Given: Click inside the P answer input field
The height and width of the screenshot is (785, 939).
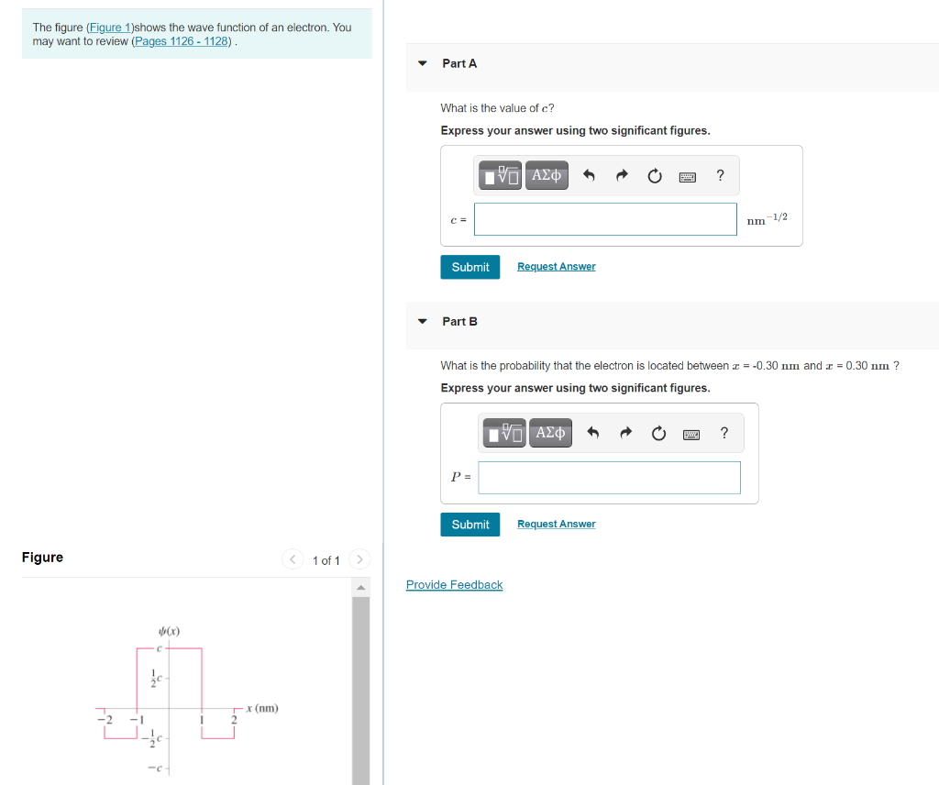Looking at the screenshot, I should pyautogui.click(x=609, y=477).
